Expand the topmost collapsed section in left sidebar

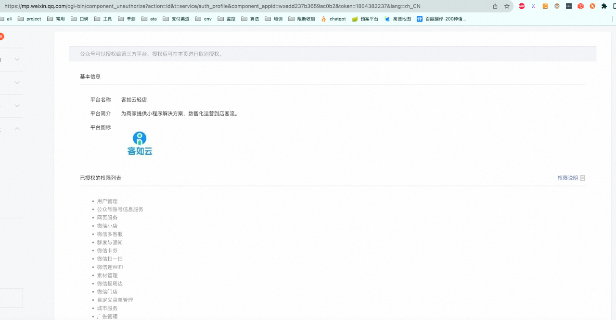17,59
